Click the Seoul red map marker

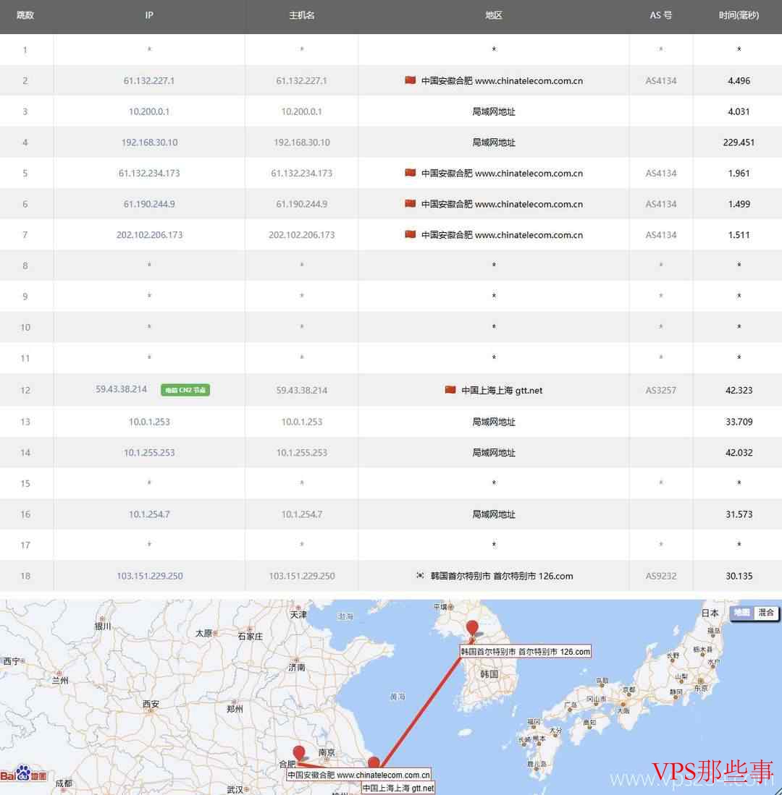(472, 628)
